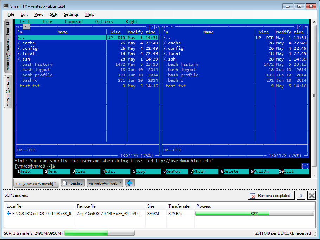Viewport: 320px width, 240px height.
Task: Select /.cache in the left panel
Action: 26,43
